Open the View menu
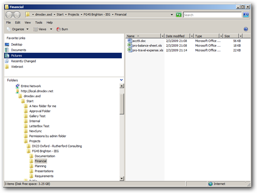Screen dimensions: 257x193 click(27, 23)
